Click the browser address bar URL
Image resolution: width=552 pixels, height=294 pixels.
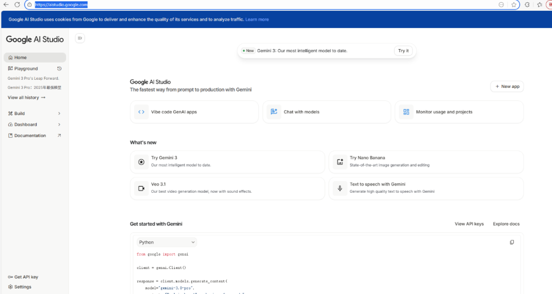61,5
